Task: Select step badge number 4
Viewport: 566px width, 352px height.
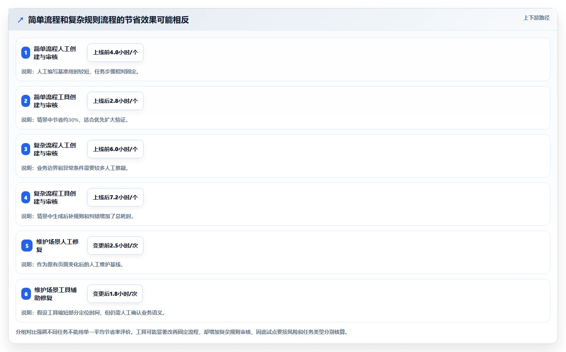Action: click(x=26, y=197)
